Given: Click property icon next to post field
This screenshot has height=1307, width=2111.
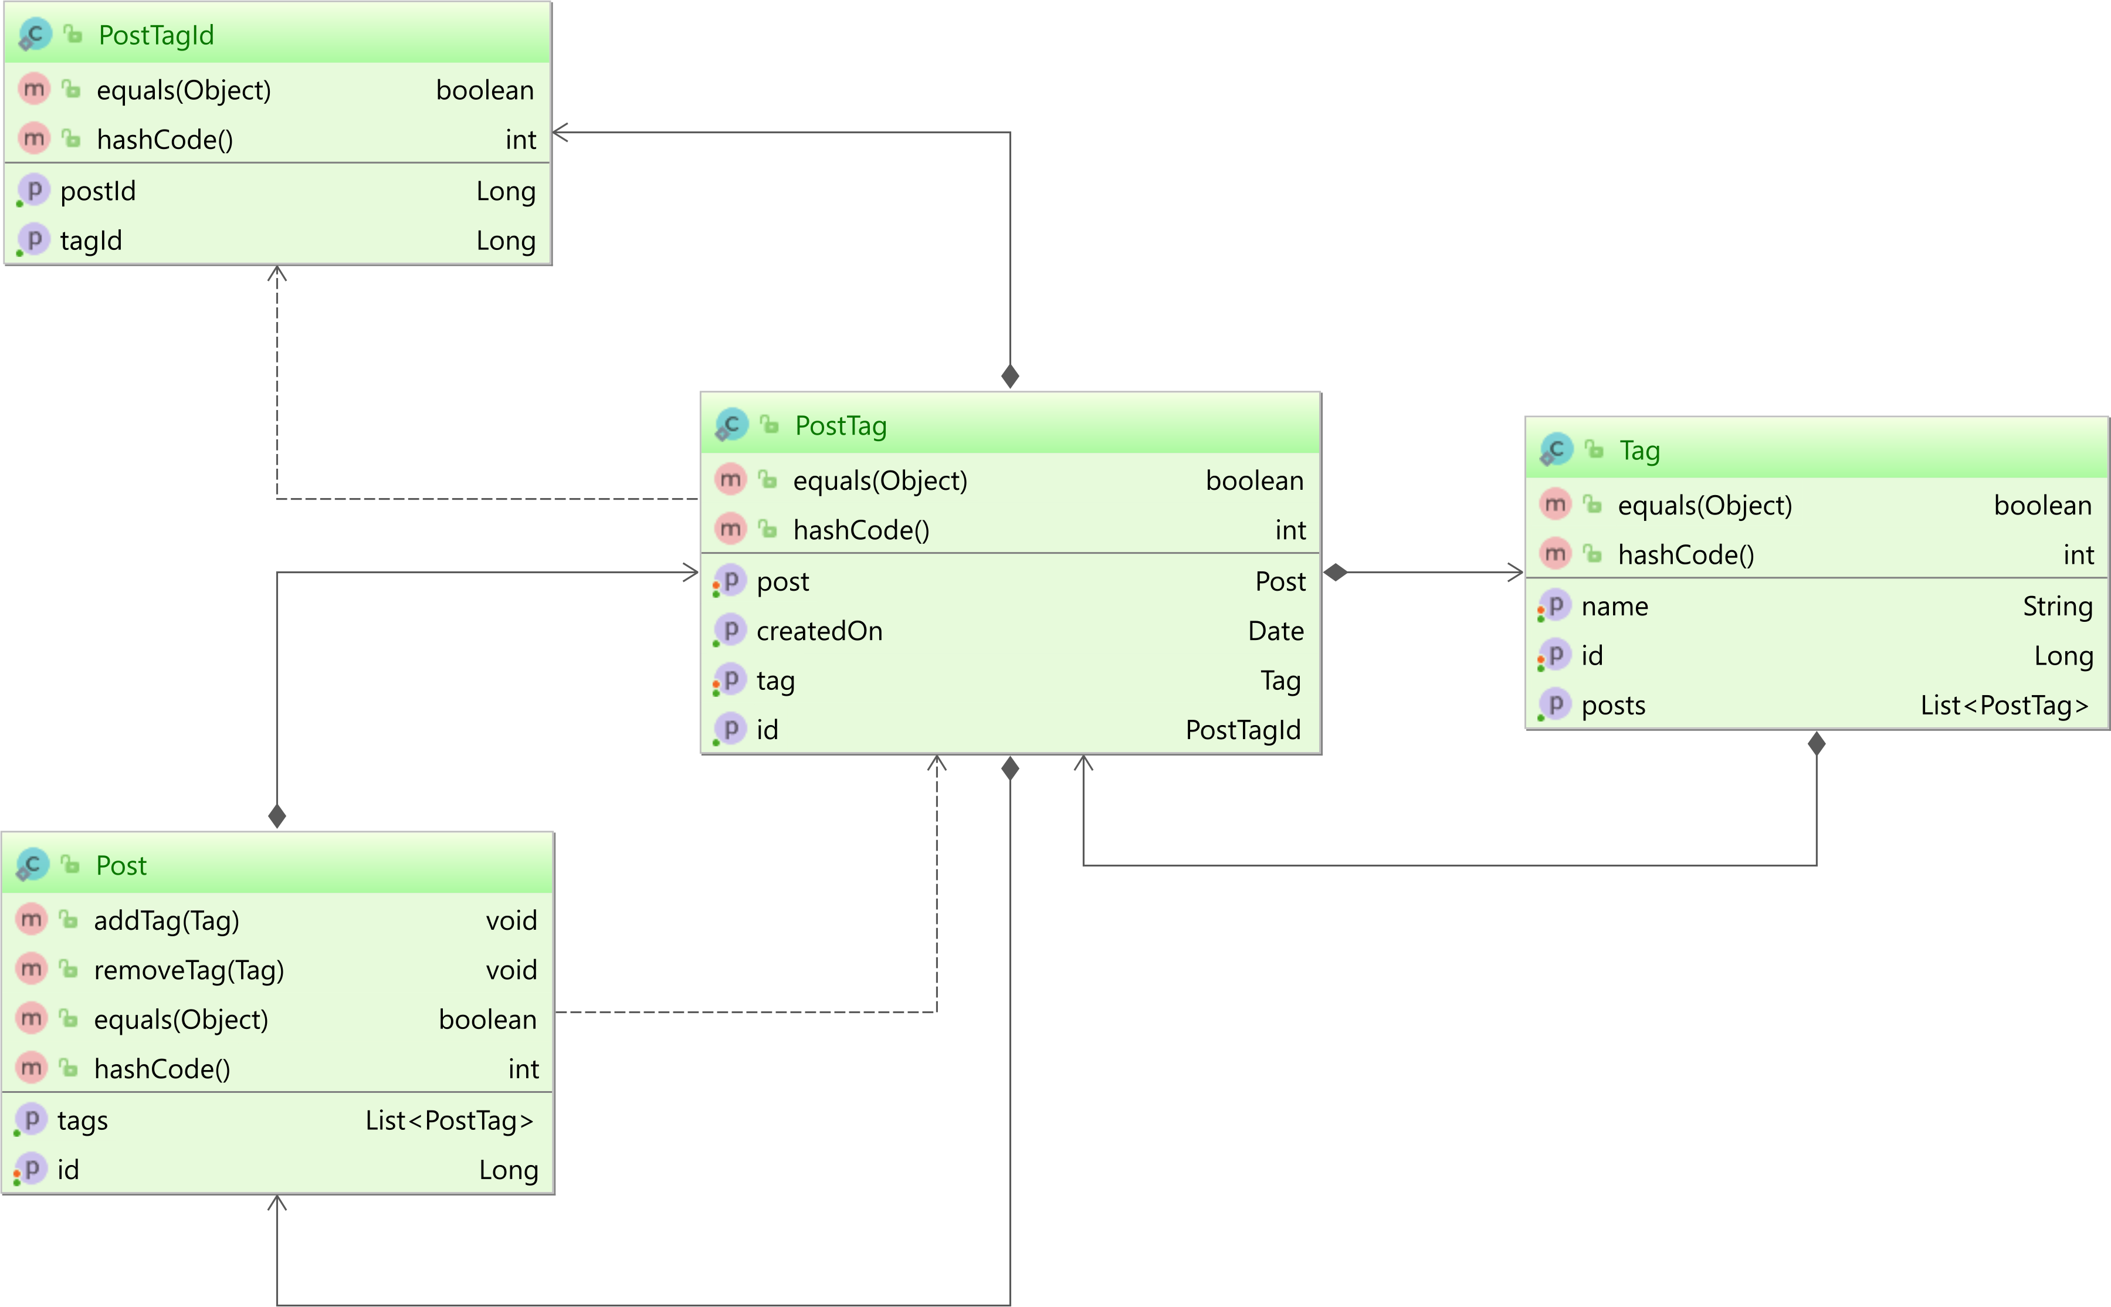Looking at the screenshot, I should (x=730, y=581).
